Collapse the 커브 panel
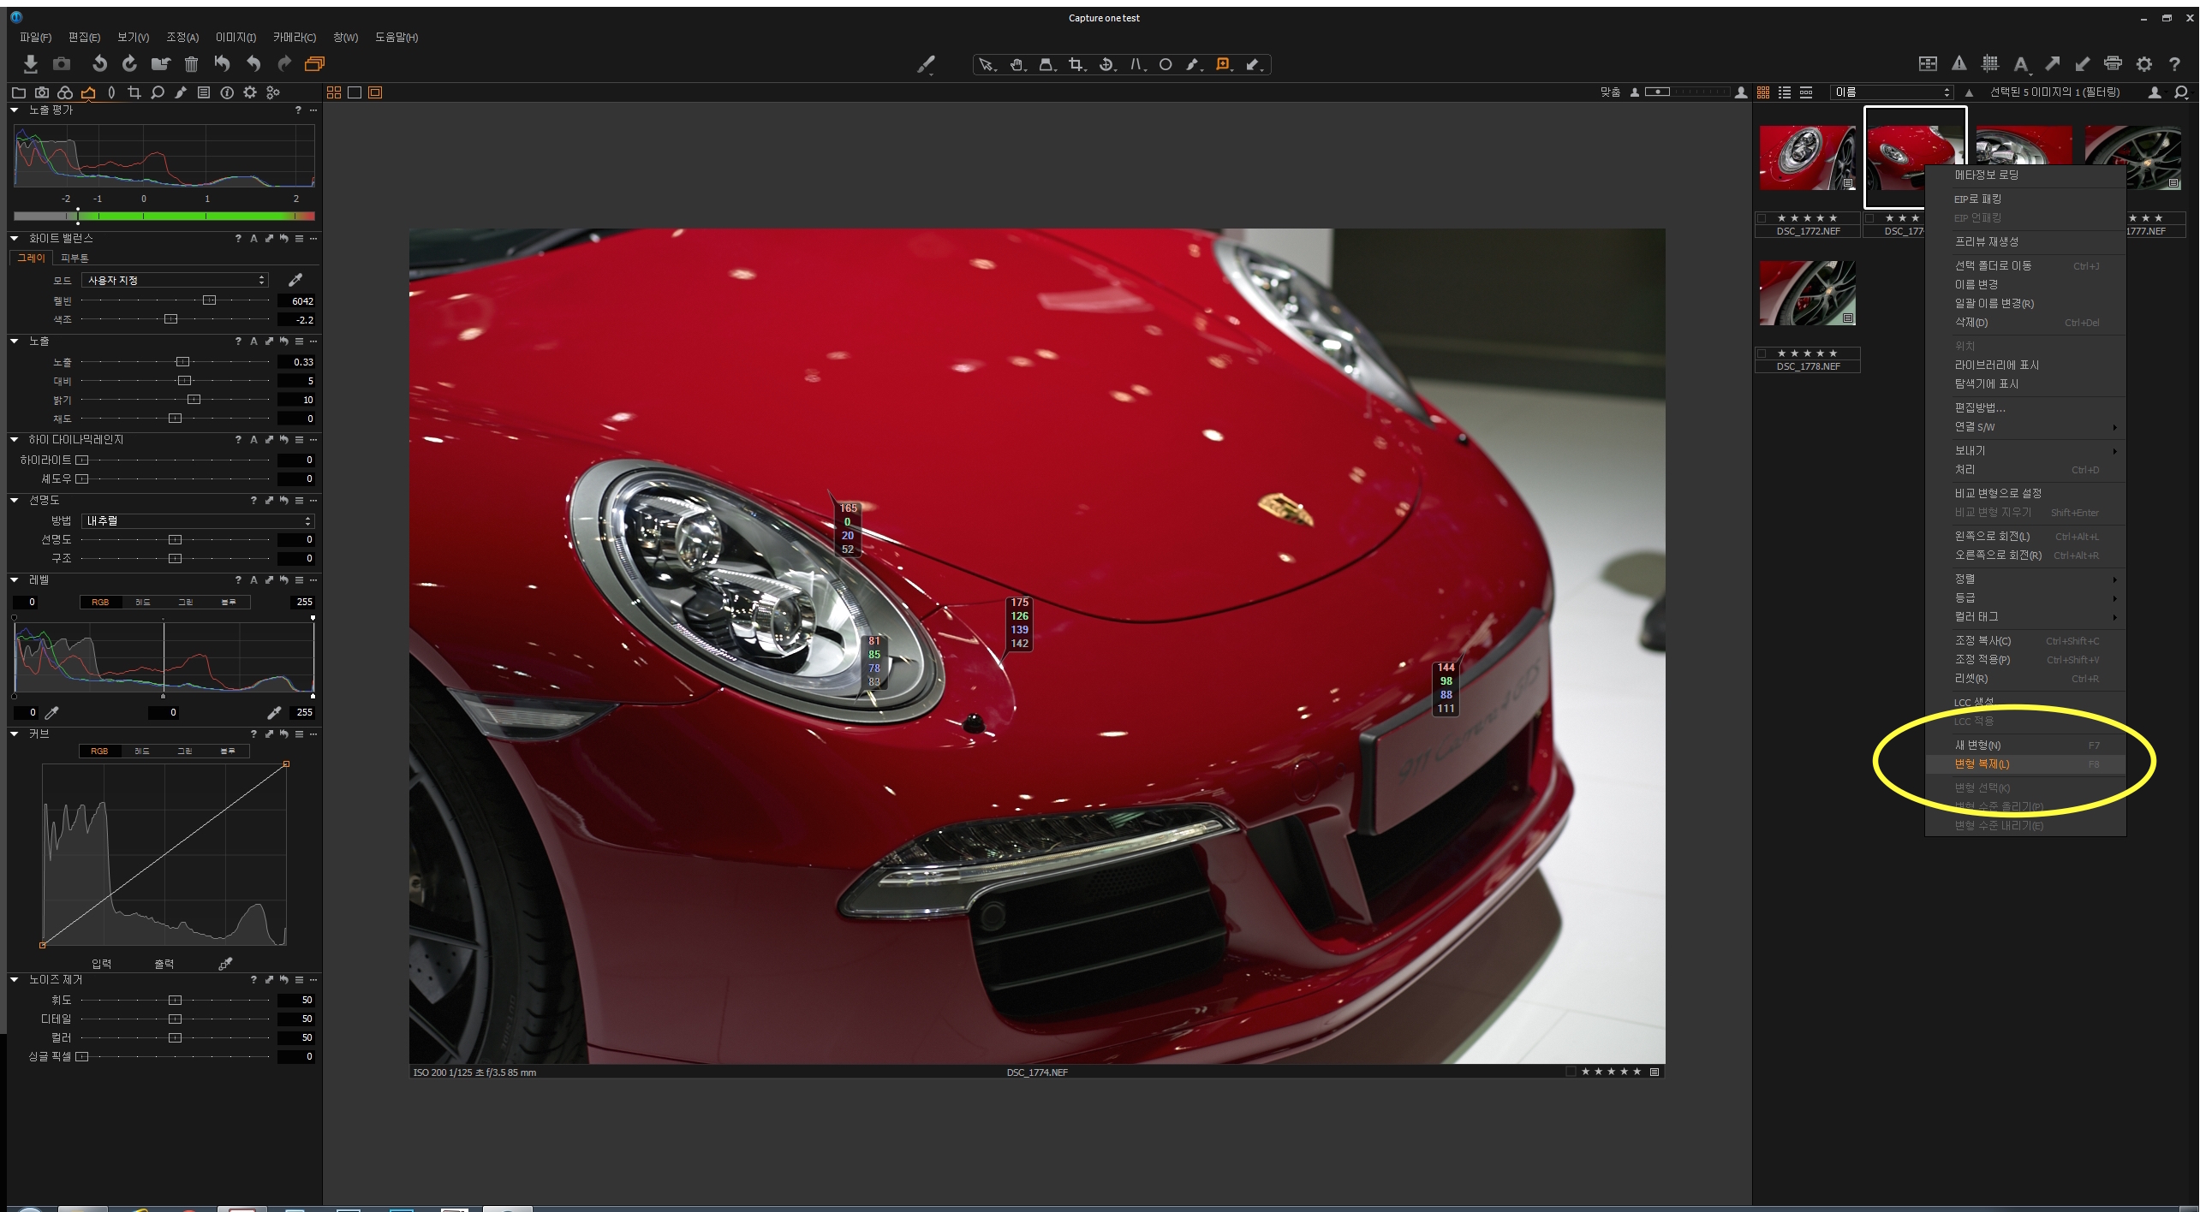The height and width of the screenshot is (1212, 2206). [x=15, y=734]
